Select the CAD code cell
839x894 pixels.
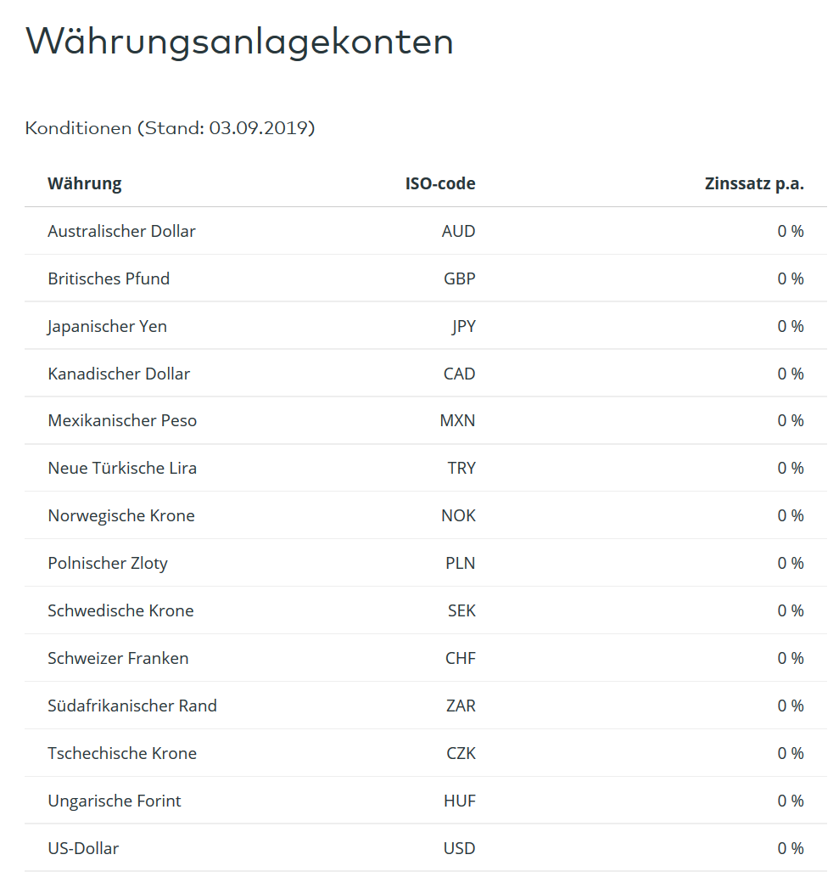[459, 374]
